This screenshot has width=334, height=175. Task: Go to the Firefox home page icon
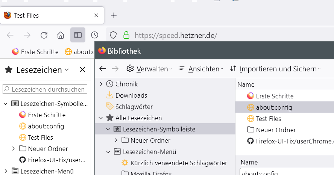point(61,35)
